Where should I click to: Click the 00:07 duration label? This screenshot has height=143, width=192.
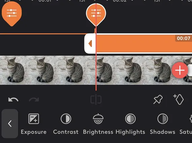click(x=184, y=38)
